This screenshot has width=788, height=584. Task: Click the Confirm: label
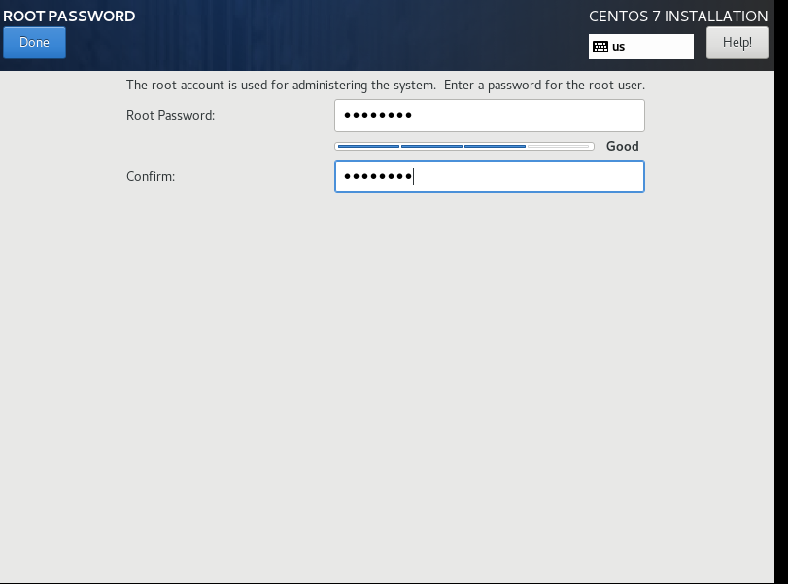point(151,177)
